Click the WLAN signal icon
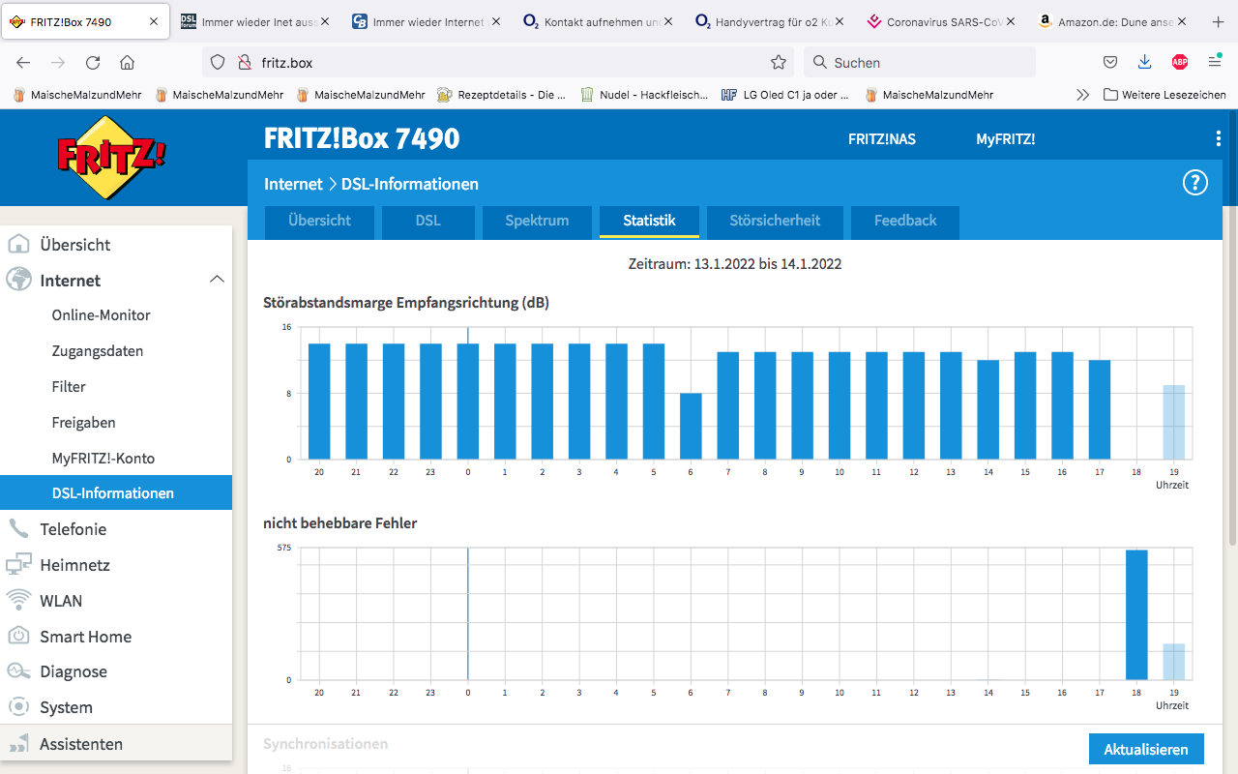 (x=18, y=601)
